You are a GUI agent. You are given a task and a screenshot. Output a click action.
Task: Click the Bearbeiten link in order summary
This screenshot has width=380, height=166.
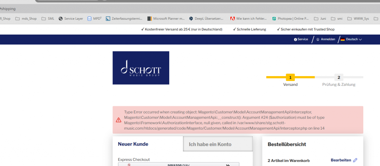[341, 160]
